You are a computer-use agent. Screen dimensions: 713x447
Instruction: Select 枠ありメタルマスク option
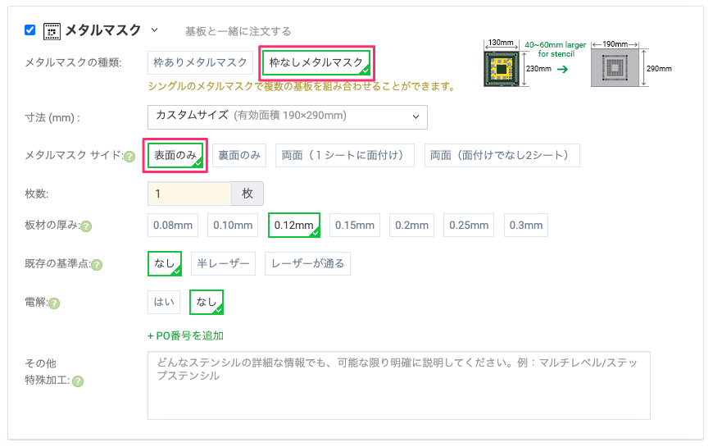[x=200, y=62]
